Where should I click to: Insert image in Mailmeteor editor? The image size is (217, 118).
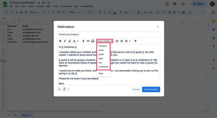[x=93, y=41]
